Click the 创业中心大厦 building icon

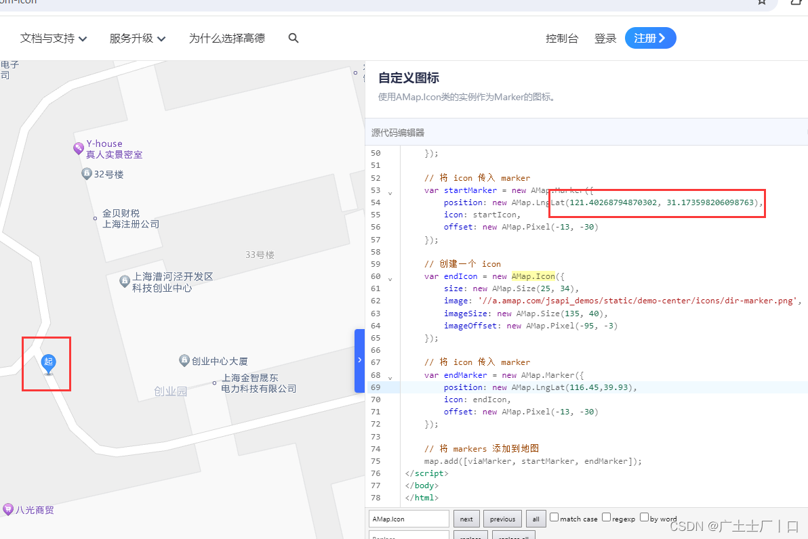[x=184, y=361]
